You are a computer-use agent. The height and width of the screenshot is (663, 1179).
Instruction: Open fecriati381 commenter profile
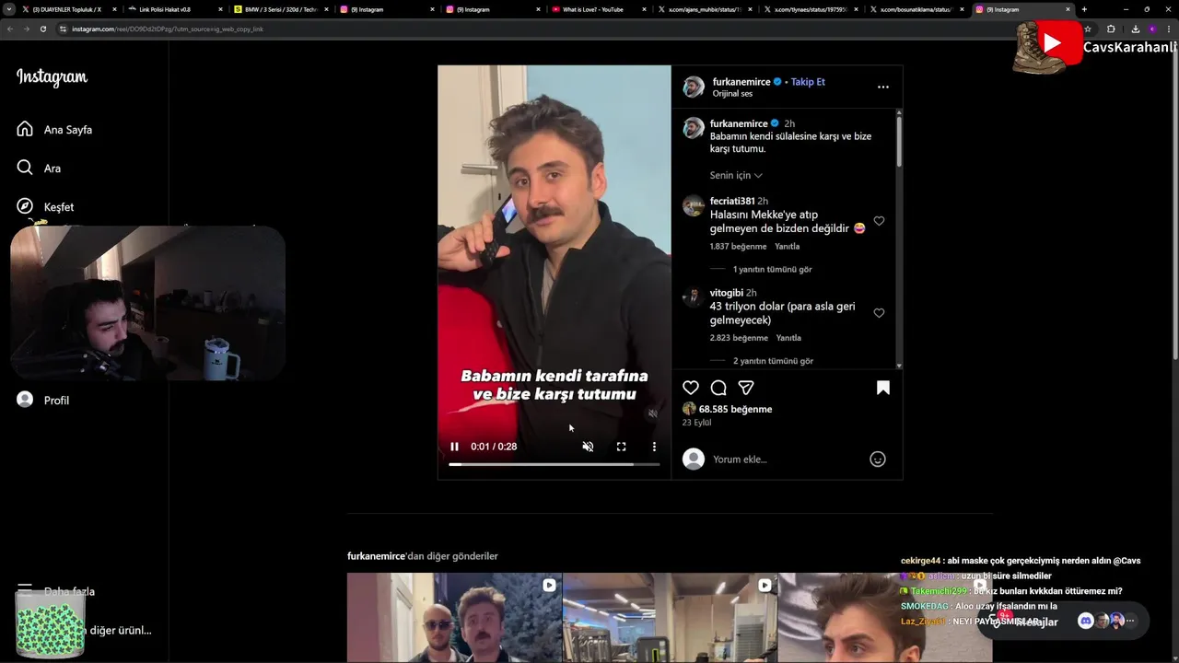pos(731,201)
